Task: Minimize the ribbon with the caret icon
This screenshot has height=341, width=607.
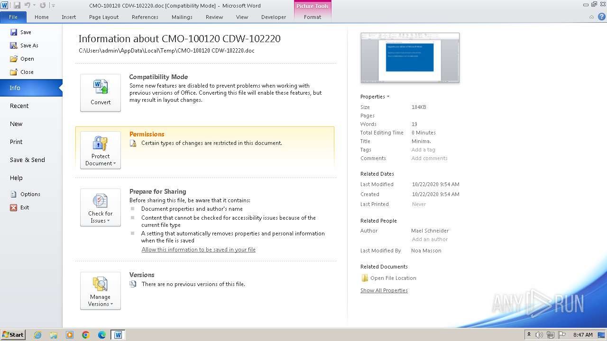Action: click(x=591, y=17)
